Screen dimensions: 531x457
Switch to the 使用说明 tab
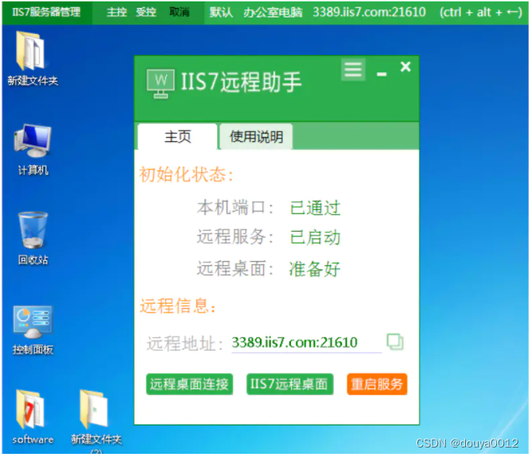coord(256,136)
